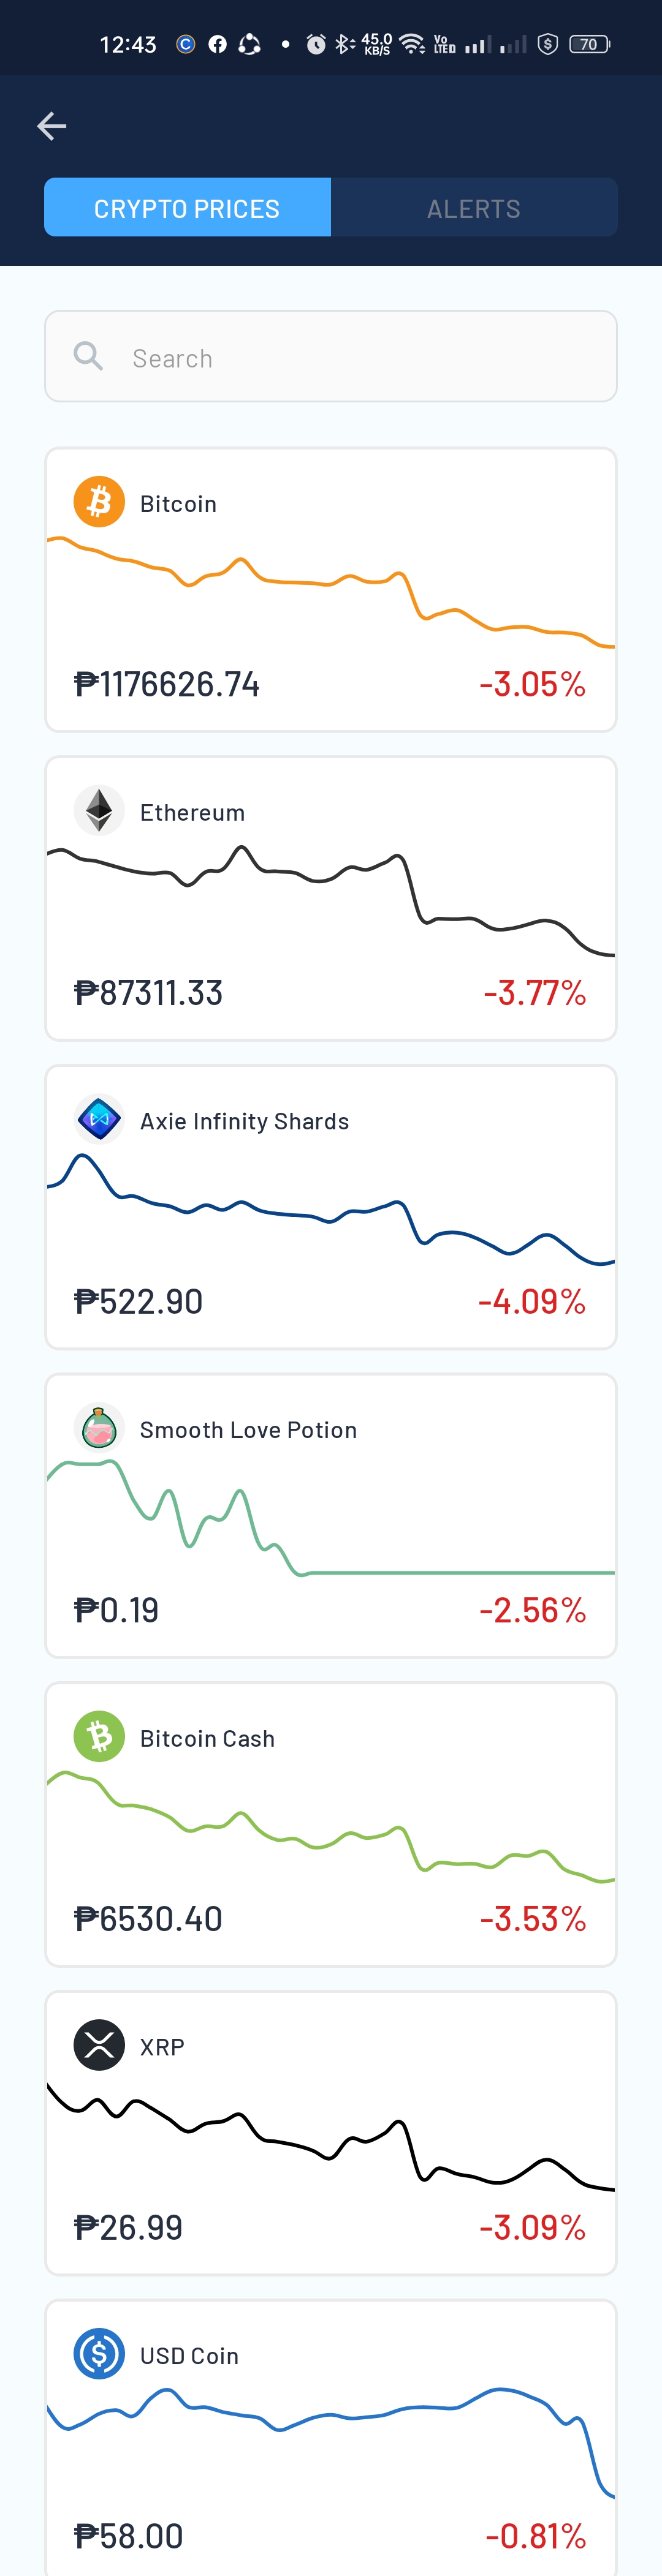This screenshot has width=662, height=2576.
Task: Tap the back arrow icon
Action: coord(51,126)
